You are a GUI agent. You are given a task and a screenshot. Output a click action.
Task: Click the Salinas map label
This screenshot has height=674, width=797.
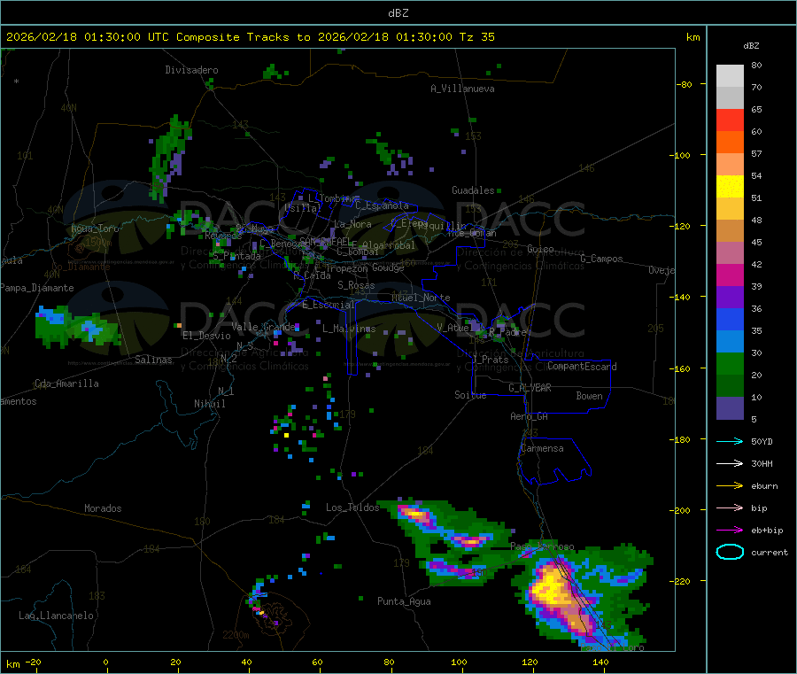153,360
